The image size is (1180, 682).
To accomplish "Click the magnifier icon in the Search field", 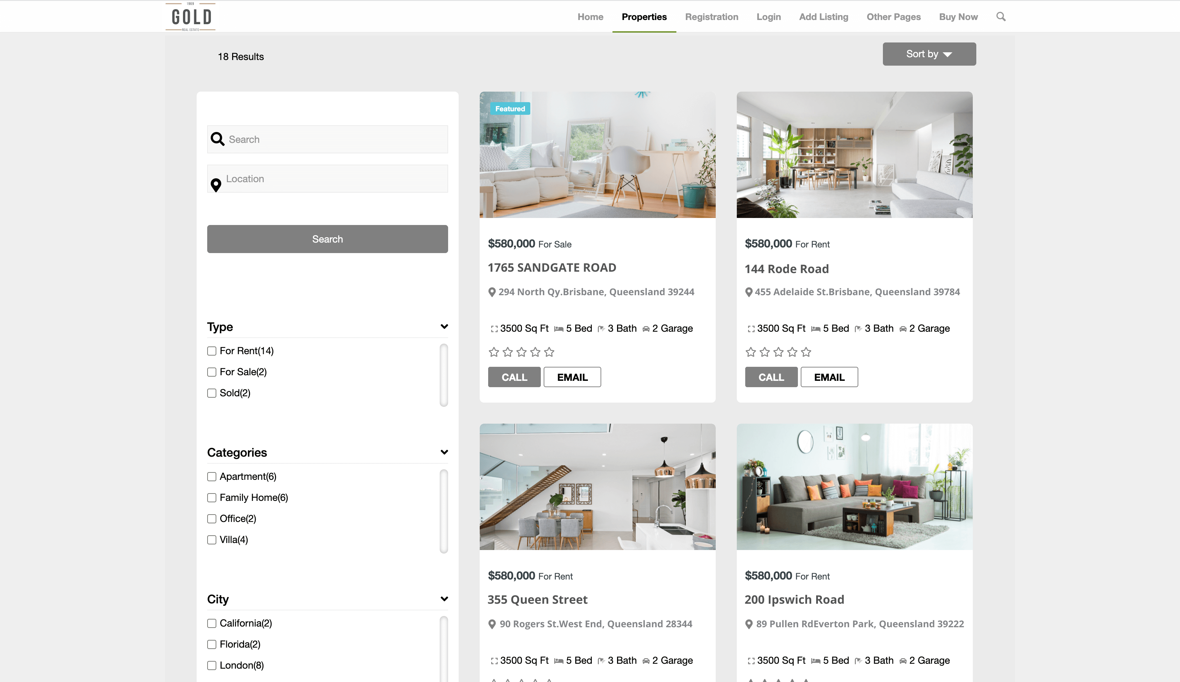I will 217,139.
